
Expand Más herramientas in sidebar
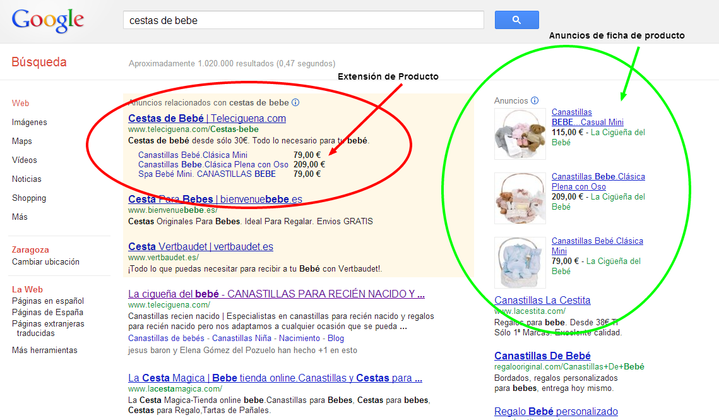tap(45, 350)
